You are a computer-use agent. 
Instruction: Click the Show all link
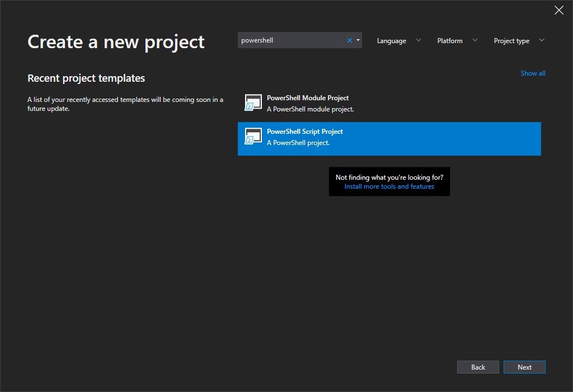point(533,73)
